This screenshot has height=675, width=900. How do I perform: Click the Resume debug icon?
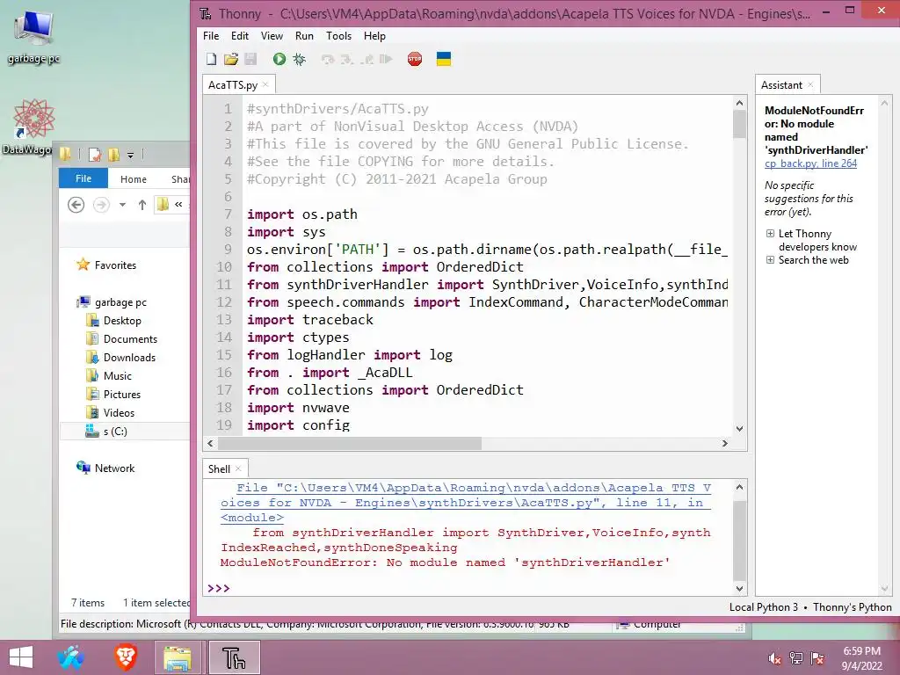click(x=386, y=59)
